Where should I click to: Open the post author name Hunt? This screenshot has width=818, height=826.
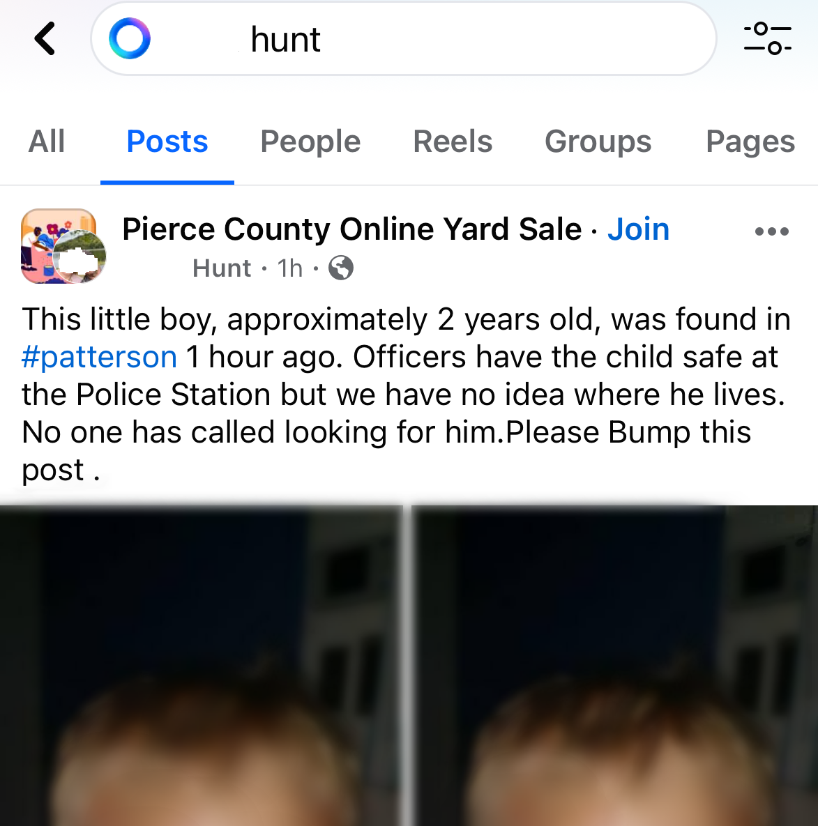coord(222,268)
